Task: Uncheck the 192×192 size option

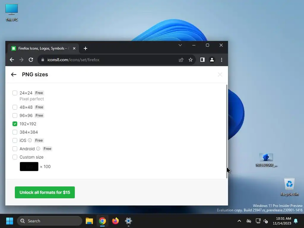Action: click(x=15, y=124)
